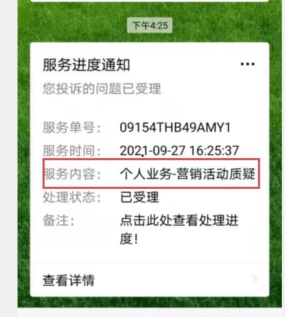Click the 备注 label
Viewport: 285px width, 317px height.
[58, 221]
